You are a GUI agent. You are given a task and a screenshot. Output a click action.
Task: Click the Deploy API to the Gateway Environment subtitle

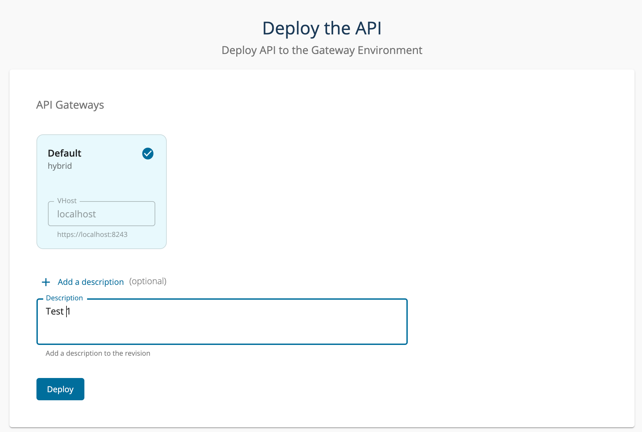pos(322,50)
